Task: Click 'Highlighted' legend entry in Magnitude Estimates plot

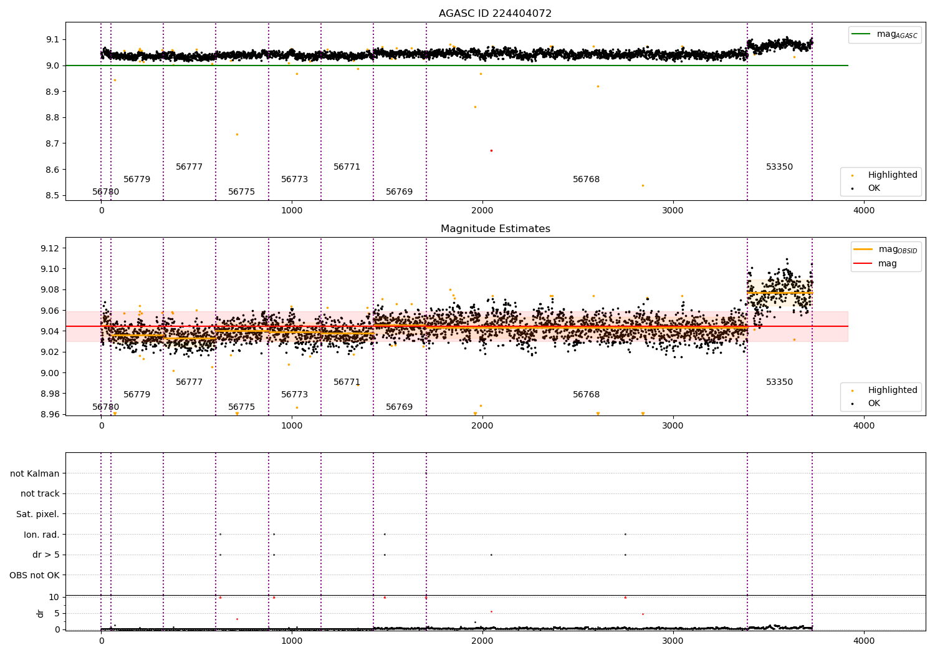Action: [885, 391]
